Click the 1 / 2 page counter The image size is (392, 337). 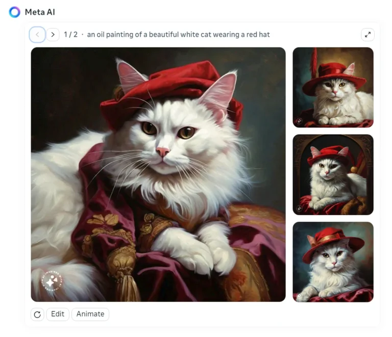[x=70, y=35]
